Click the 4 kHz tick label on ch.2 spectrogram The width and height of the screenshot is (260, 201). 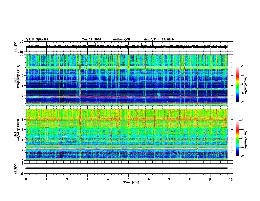[x=23, y=140]
